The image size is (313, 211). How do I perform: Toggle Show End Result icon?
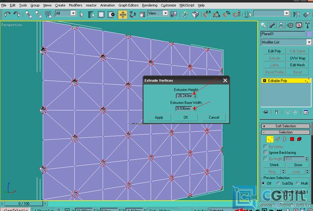[277, 112]
